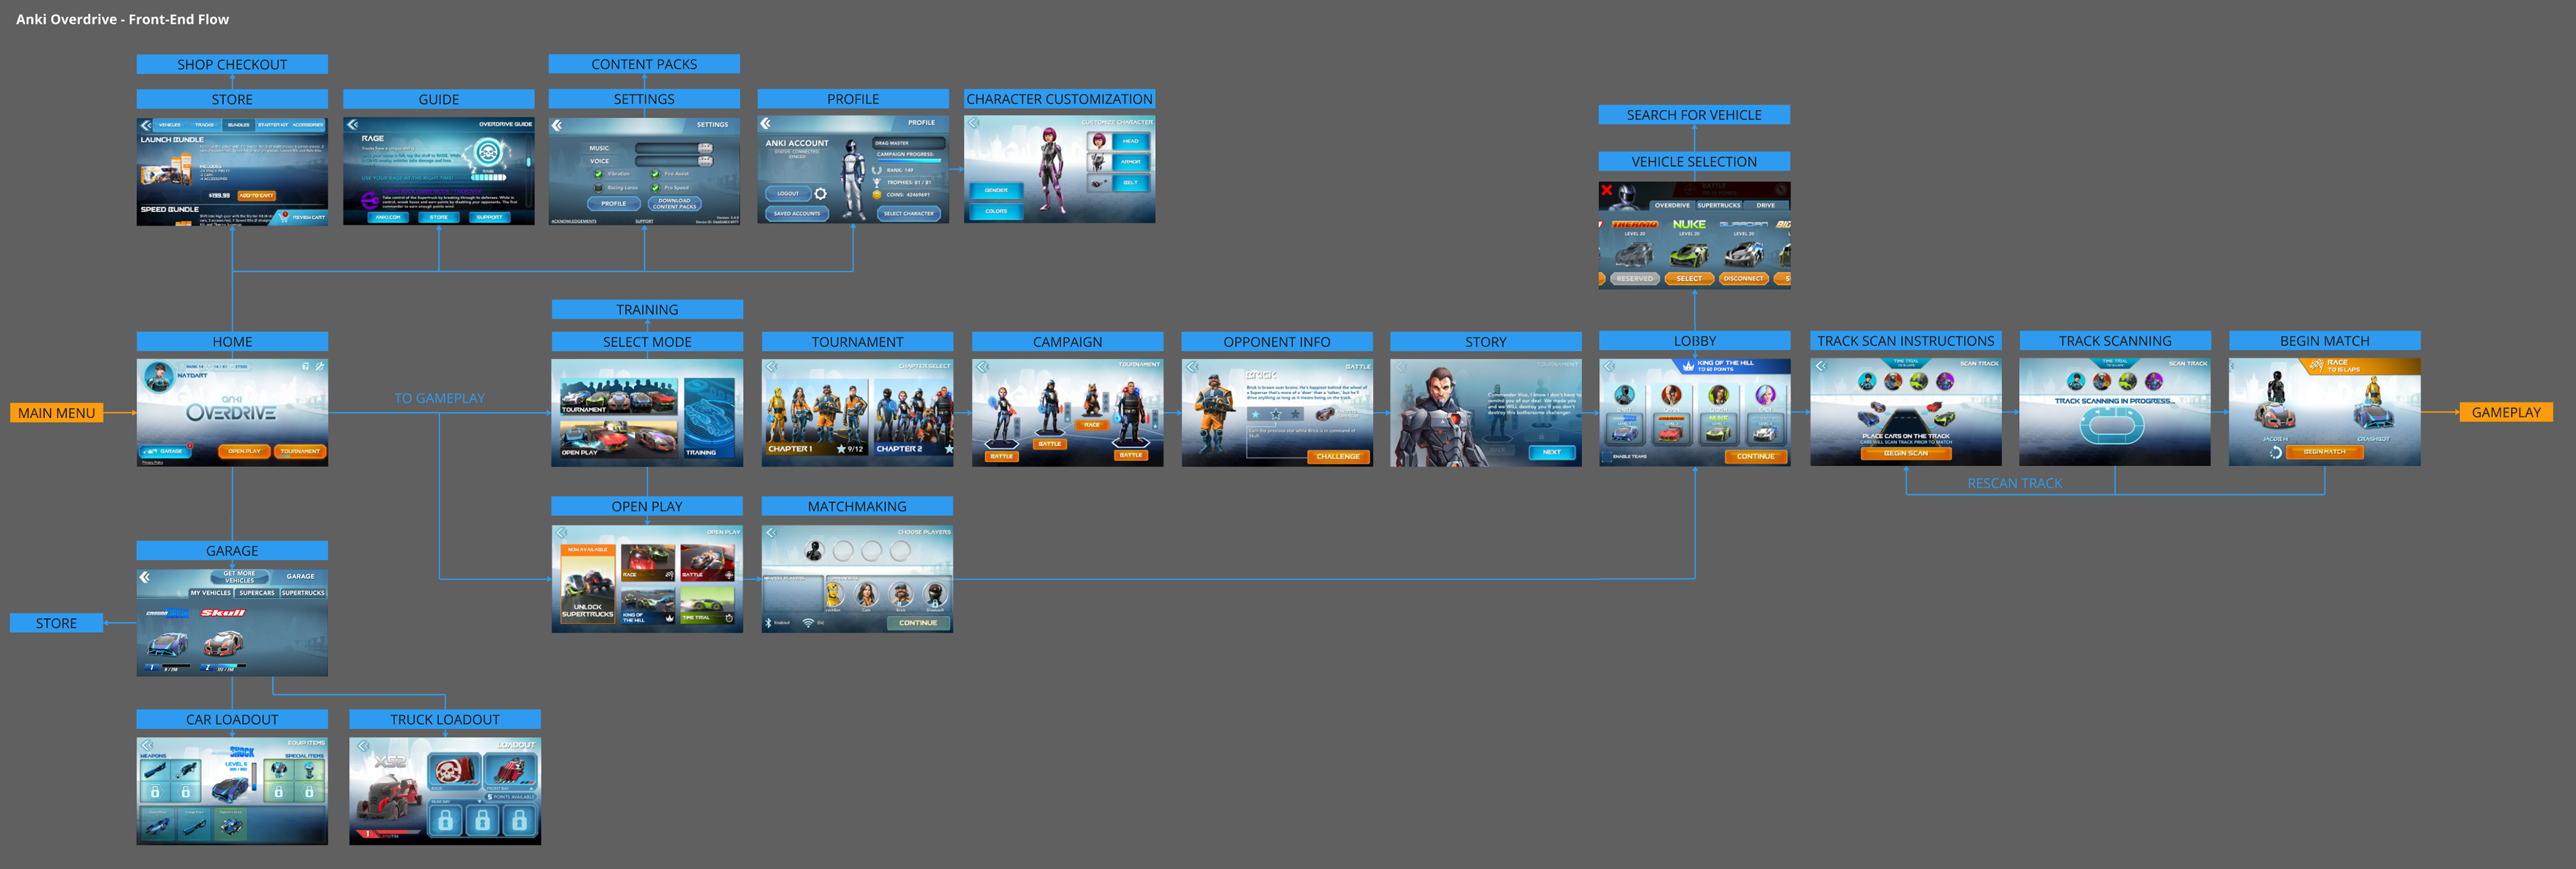Click the refresh icon beside Begin Match
This screenshot has height=869, width=2576.
pyautogui.click(x=2276, y=452)
